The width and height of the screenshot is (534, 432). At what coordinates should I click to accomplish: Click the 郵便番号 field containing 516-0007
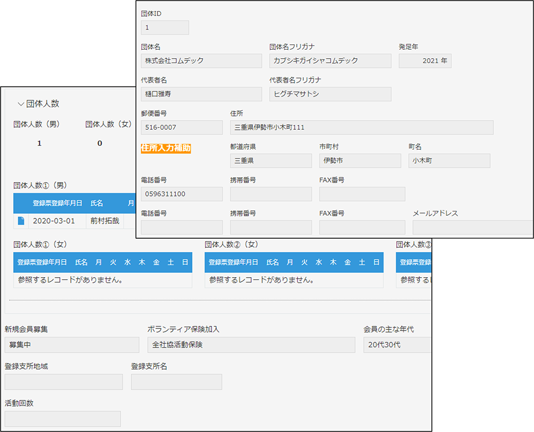(x=182, y=128)
